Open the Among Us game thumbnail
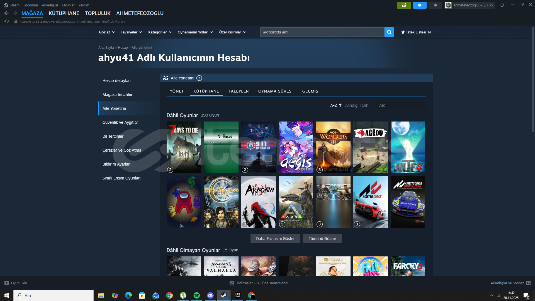 184,202
